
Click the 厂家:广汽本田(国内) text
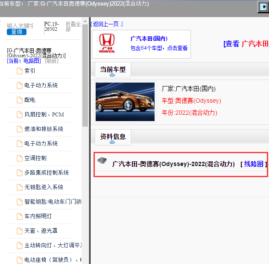coord(189,89)
